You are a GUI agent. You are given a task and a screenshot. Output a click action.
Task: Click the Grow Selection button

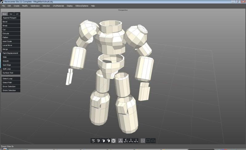coord(11,87)
